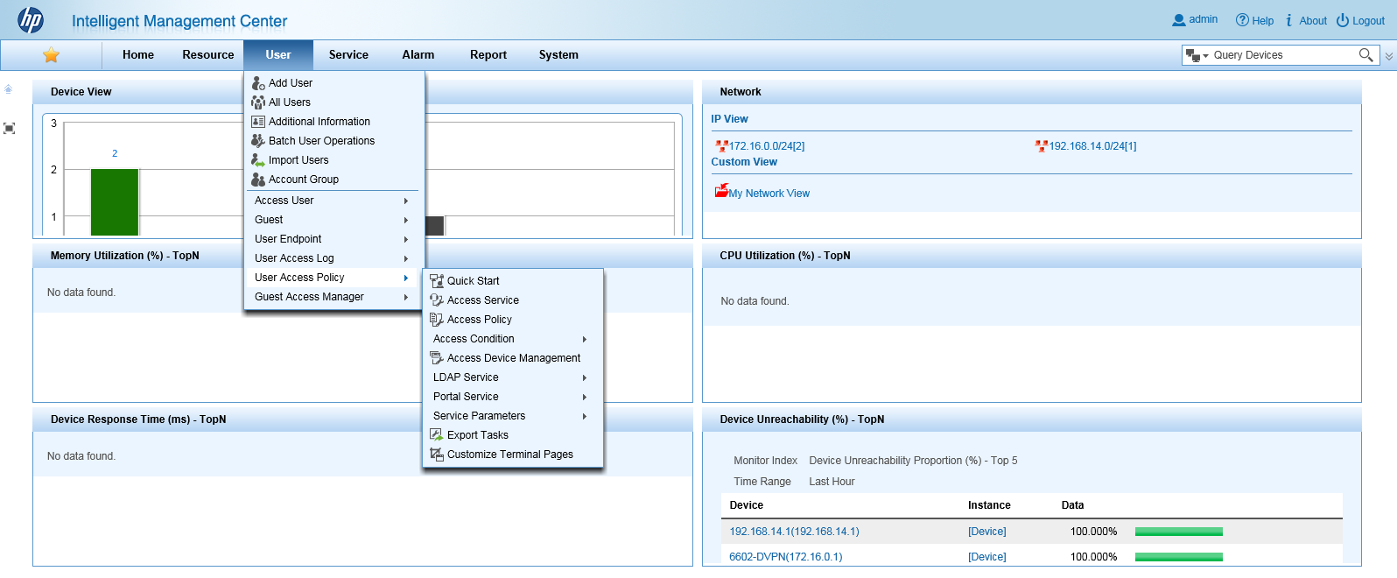Click the green bar in Device View chart
This screenshot has height=578, width=1397.
(x=115, y=202)
